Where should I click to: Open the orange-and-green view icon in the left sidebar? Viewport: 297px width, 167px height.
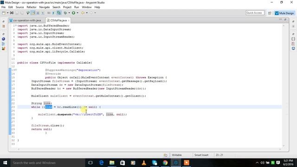pyautogui.click(x=3, y=48)
